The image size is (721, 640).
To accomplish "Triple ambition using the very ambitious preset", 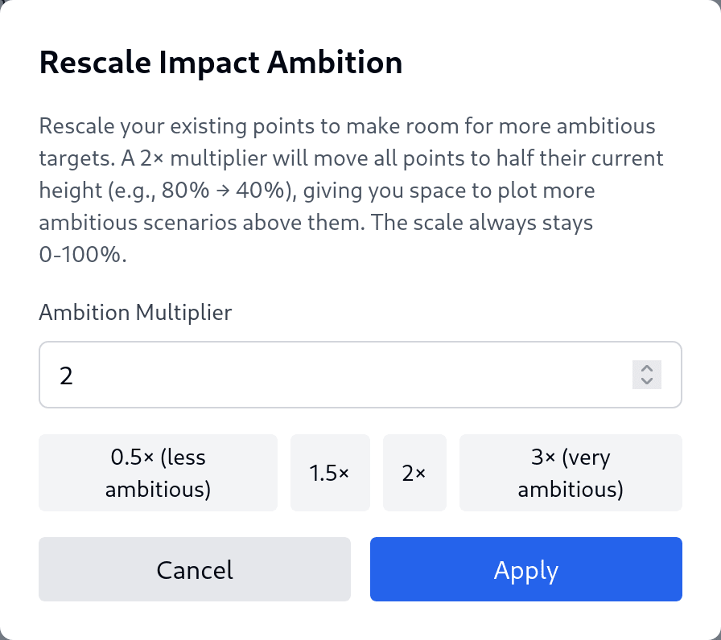I will click(571, 473).
